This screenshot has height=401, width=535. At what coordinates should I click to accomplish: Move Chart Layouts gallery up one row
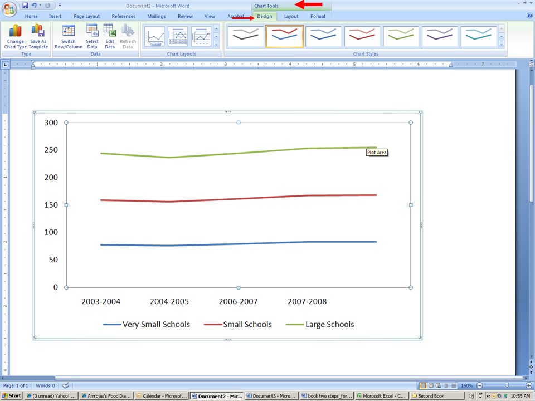216,28
